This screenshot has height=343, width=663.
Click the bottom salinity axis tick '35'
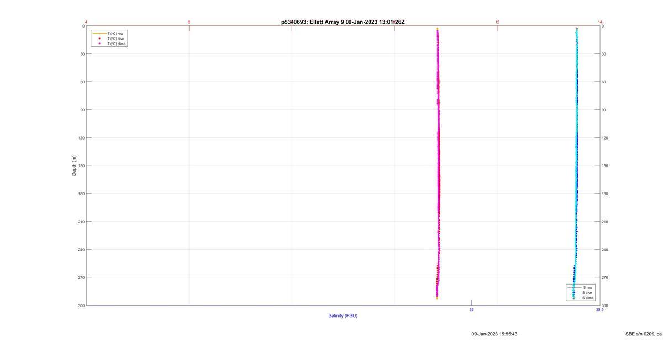pyautogui.click(x=472, y=310)
